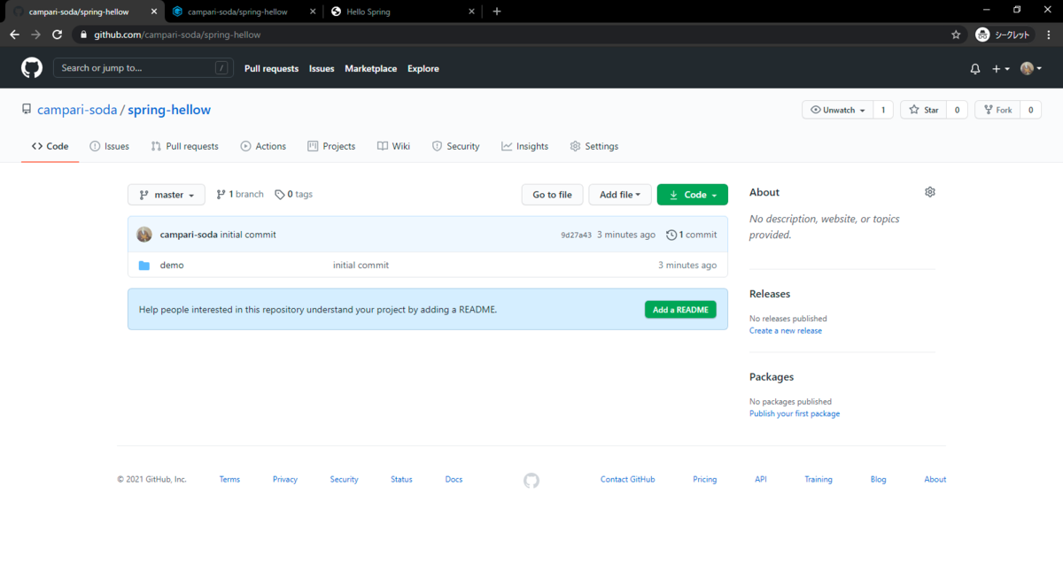Star the spring-hellow repository

point(922,110)
